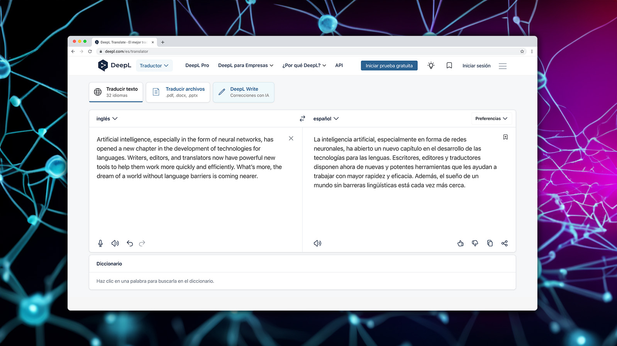Share the translation
Image resolution: width=617 pixels, height=346 pixels.
coord(504,243)
